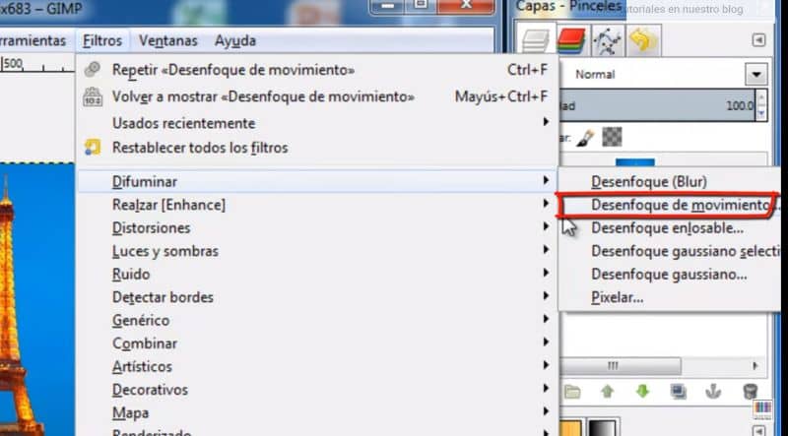The height and width of the screenshot is (436, 788).
Task: Click the layers panel horizontal scrollbar
Action: click(621, 366)
